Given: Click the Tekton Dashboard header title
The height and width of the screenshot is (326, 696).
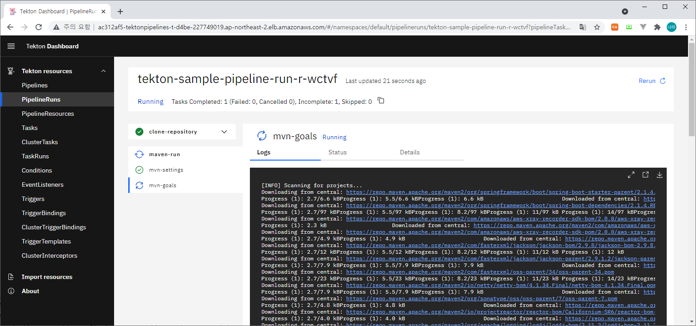Looking at the screenshot, I should click(52, 46).
